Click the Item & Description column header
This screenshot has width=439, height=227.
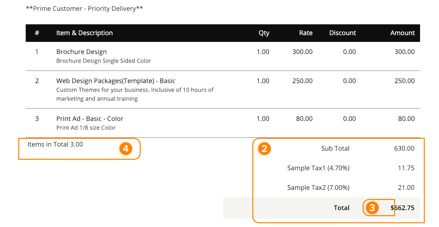[85, 33]
